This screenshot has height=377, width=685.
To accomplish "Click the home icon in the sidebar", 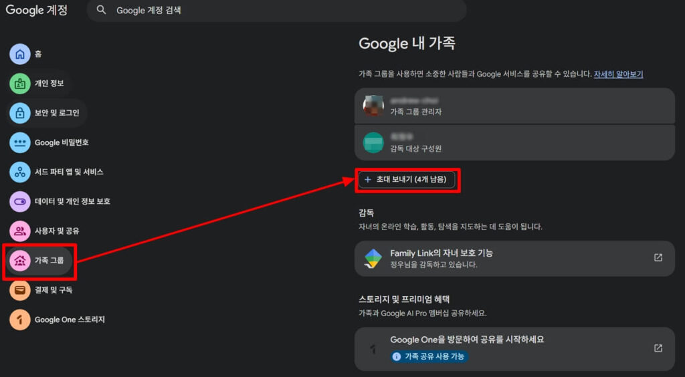I will 19,54.
